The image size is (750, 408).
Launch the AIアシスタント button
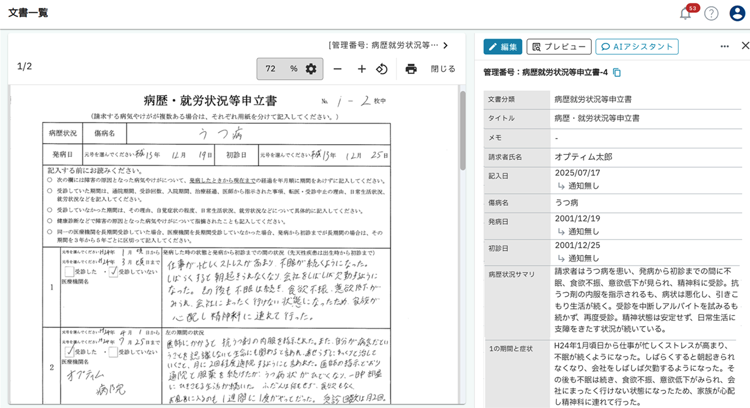636,47
